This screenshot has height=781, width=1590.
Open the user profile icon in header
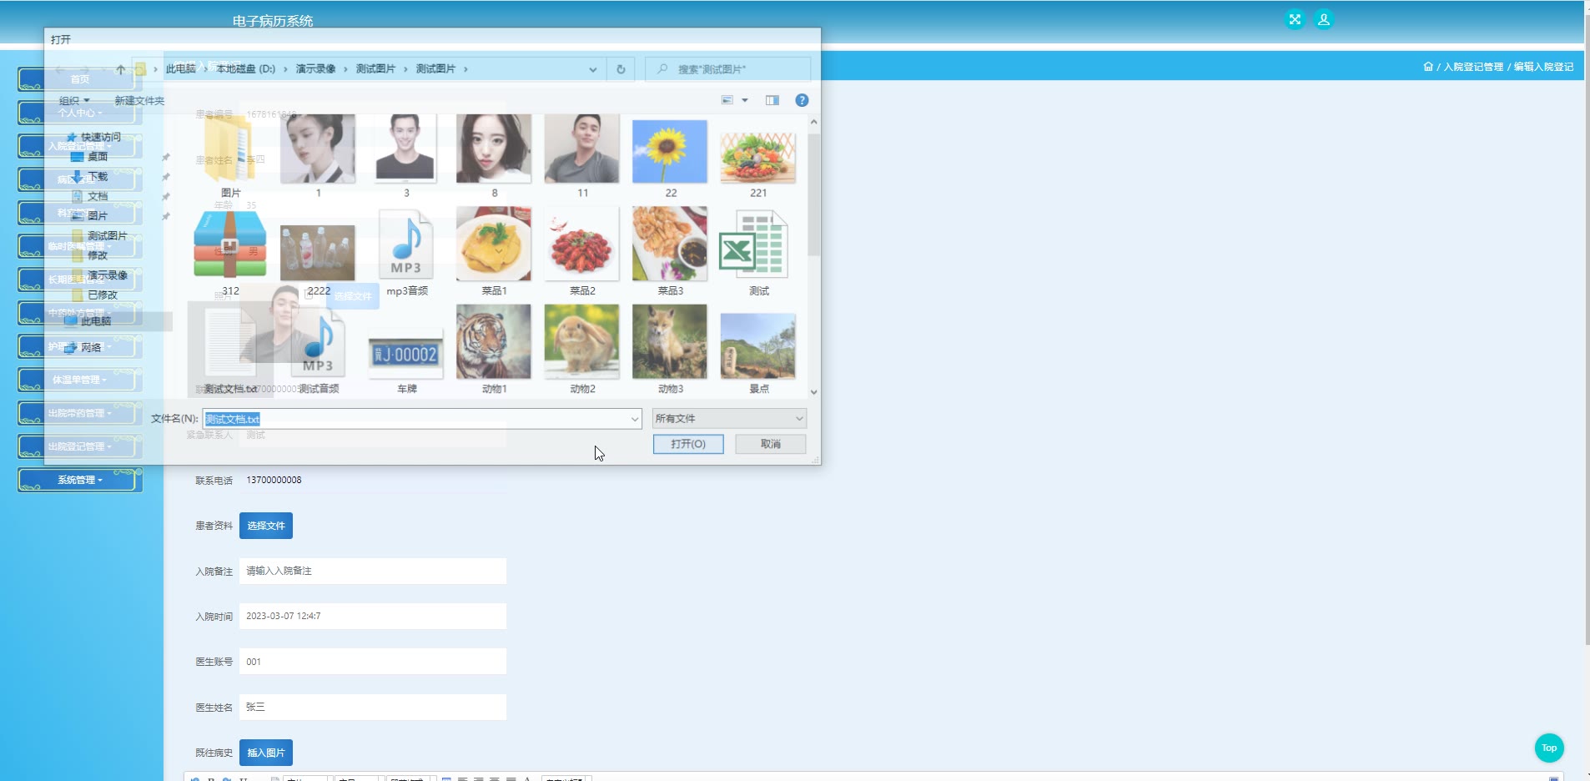coord(1324,19)
